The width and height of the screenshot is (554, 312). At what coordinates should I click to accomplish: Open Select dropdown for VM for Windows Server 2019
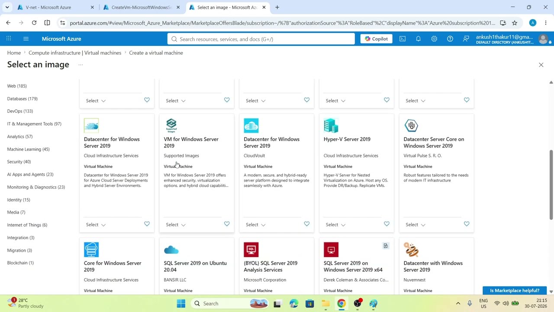(x=176, y=224)
